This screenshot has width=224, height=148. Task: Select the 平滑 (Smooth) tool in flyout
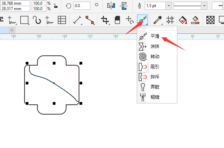pos(155,36)
